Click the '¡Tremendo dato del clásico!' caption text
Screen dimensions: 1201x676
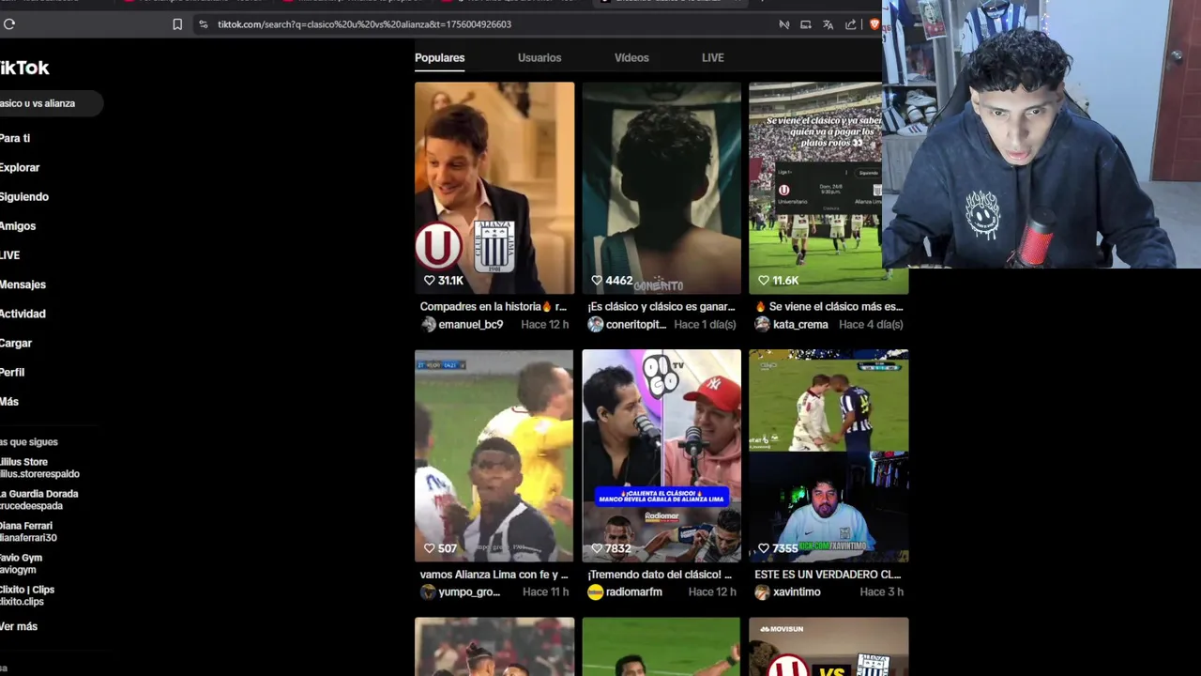tap(661, 574)
